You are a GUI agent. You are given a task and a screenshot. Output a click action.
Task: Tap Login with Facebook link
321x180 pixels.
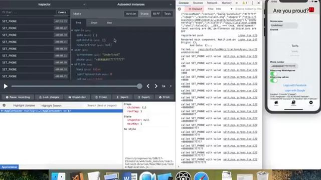tap(295, 85)
